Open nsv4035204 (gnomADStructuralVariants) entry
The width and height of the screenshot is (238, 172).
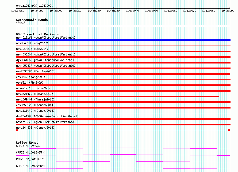coord(46,54)
